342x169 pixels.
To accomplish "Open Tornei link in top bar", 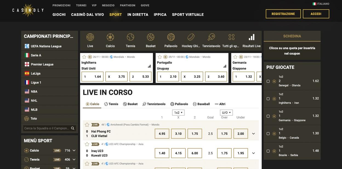I will click(81, 5).
